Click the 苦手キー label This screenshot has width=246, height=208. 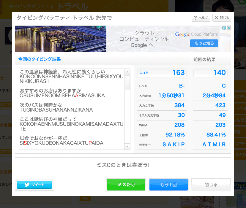(145, 145)
